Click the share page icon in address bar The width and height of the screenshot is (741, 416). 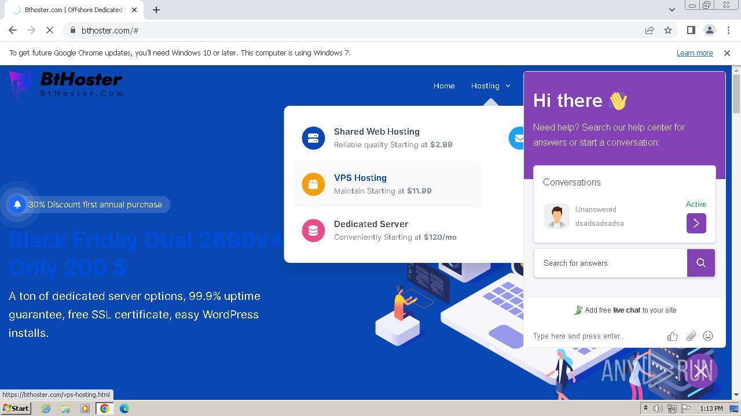pos(650,30)
